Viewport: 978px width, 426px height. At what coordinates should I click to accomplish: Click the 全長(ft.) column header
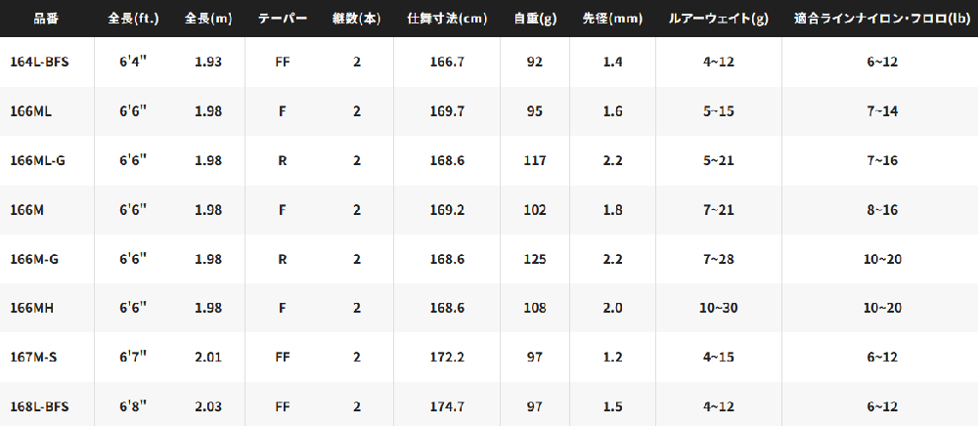[133, 19]
